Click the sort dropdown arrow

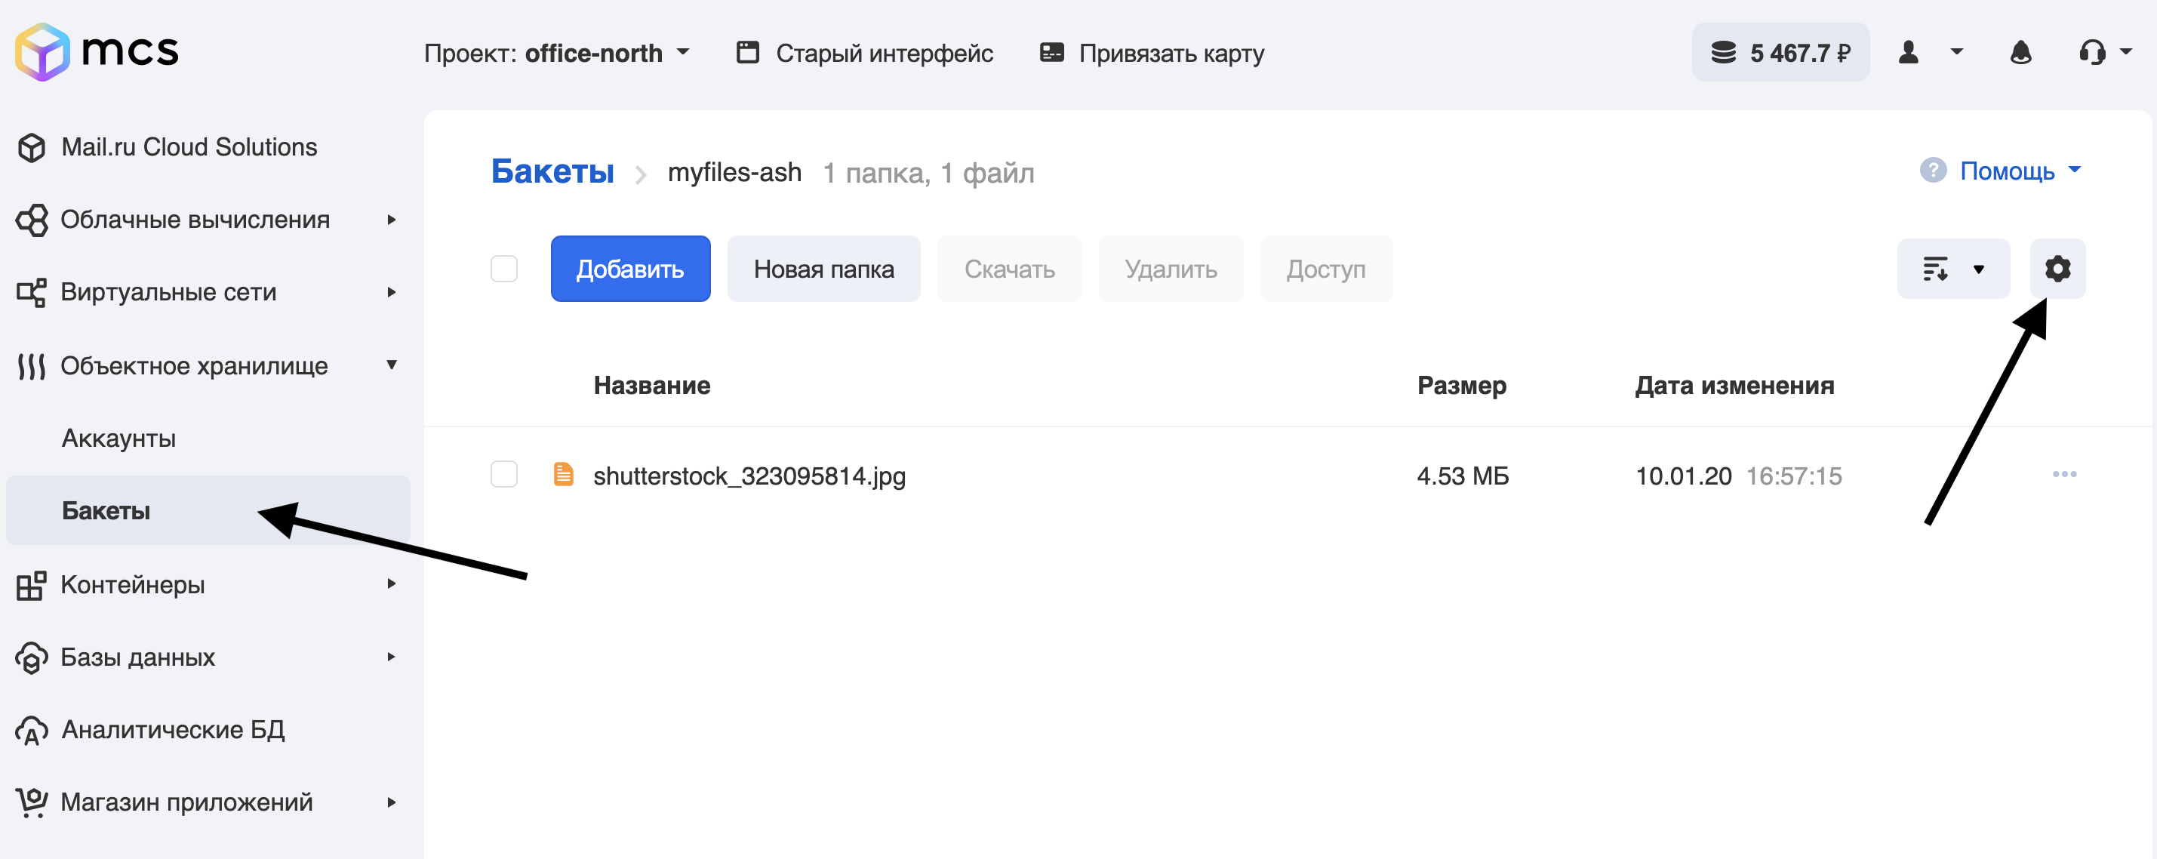point(1978,269)
